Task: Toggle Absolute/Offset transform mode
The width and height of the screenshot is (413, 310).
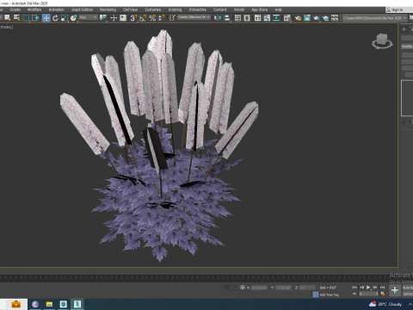Action: point(243,287)
